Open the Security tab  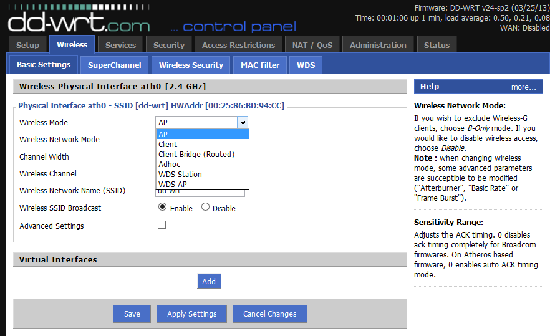pyautogui.click(x=169, y=44)
